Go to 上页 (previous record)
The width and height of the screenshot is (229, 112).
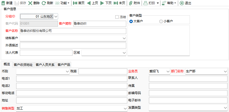[x=89, y=3]
